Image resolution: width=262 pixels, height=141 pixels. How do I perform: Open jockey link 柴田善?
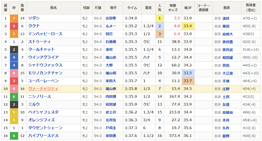coord(111,136)
